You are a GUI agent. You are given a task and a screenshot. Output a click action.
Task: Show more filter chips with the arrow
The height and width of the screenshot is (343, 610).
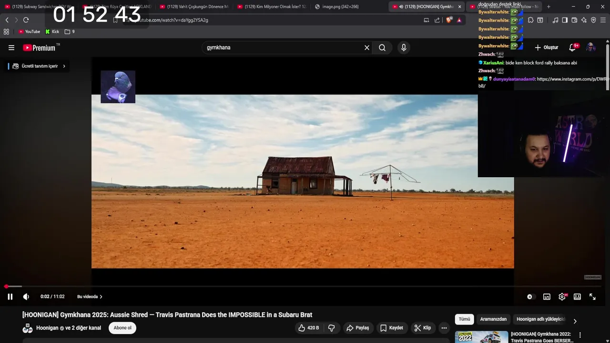[x=575, y=321]
